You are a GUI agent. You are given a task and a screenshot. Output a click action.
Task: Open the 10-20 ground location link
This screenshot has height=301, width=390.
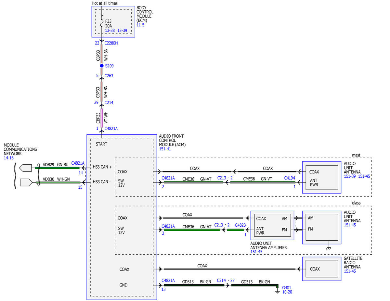pyautogui.click(x=287, y=292)
